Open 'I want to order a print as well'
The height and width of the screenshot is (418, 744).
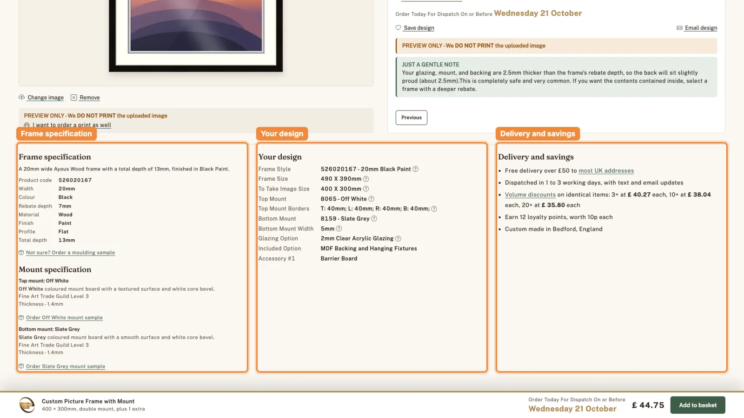click(x=72, y=125)
